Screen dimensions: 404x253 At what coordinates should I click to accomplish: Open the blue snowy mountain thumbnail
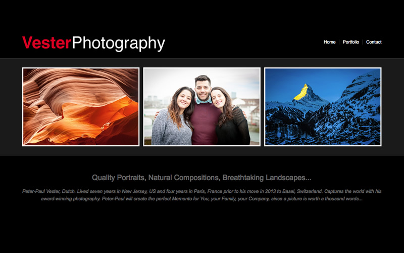pyautogui.click(x=323, y=107)
